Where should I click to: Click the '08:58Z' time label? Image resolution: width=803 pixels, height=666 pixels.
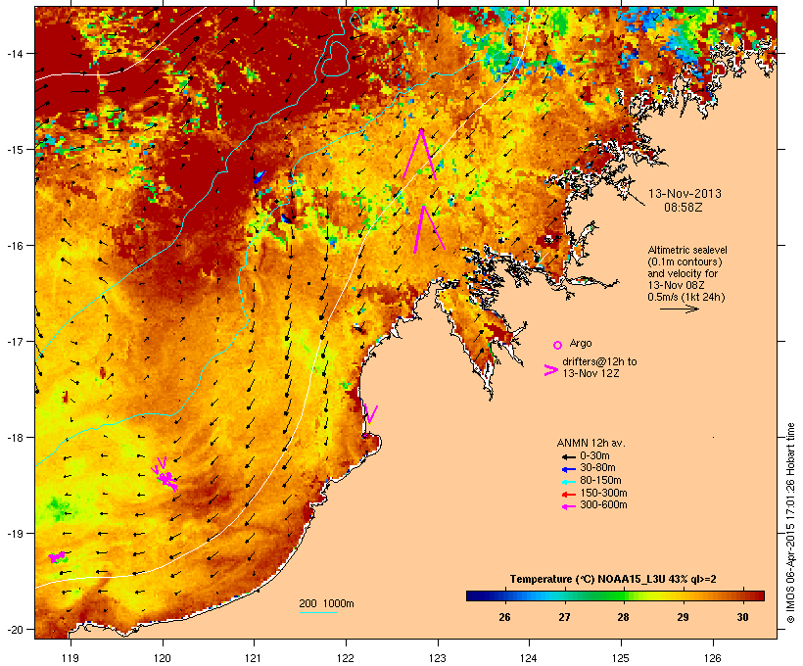coord(684,208)
